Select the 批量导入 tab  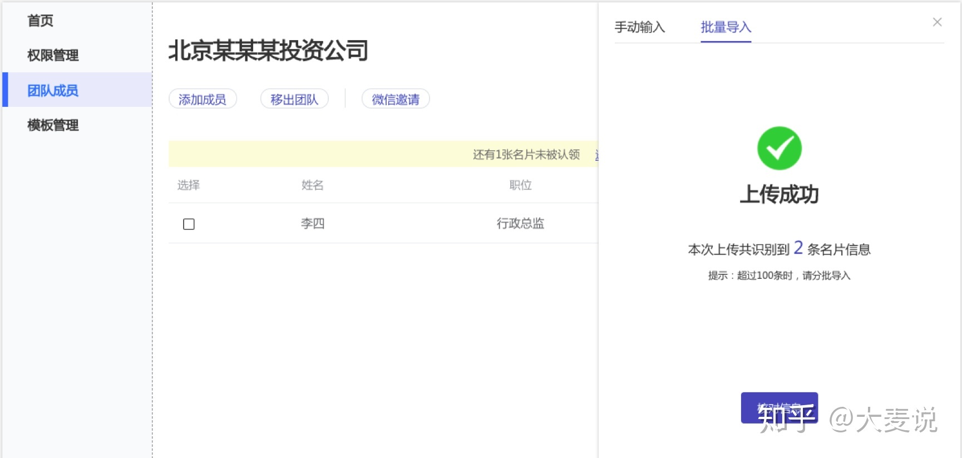pos(726,27)
